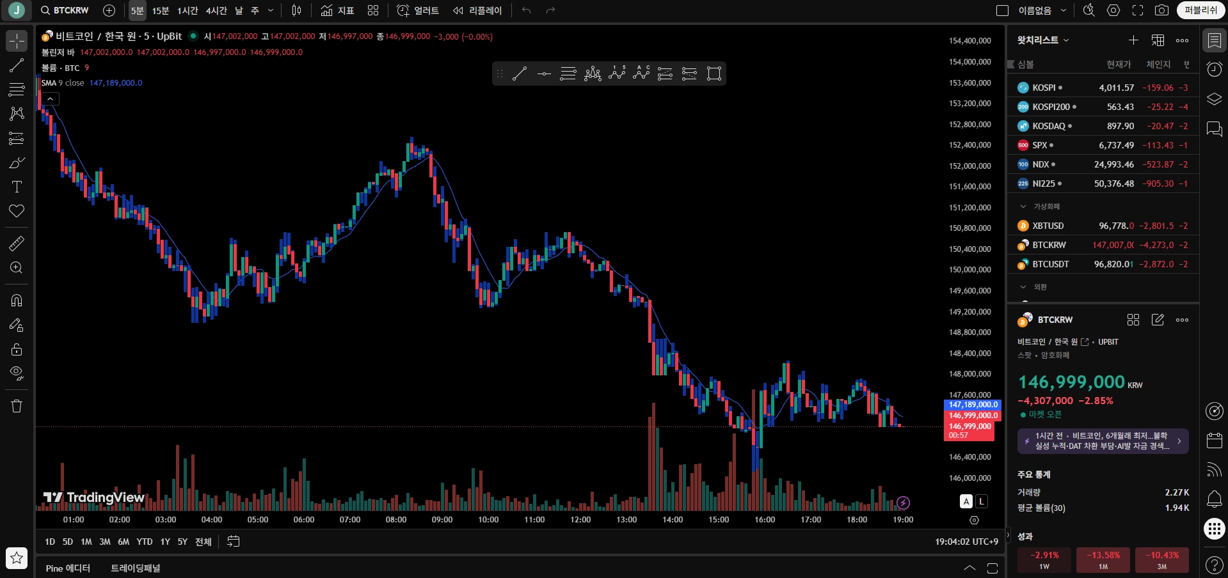Select the brush drawing tool

click(17, 162)
